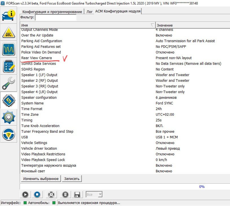Open the DTC trouble codes section
This screenshot has height=206, width=230.
(x=9, y=32)
